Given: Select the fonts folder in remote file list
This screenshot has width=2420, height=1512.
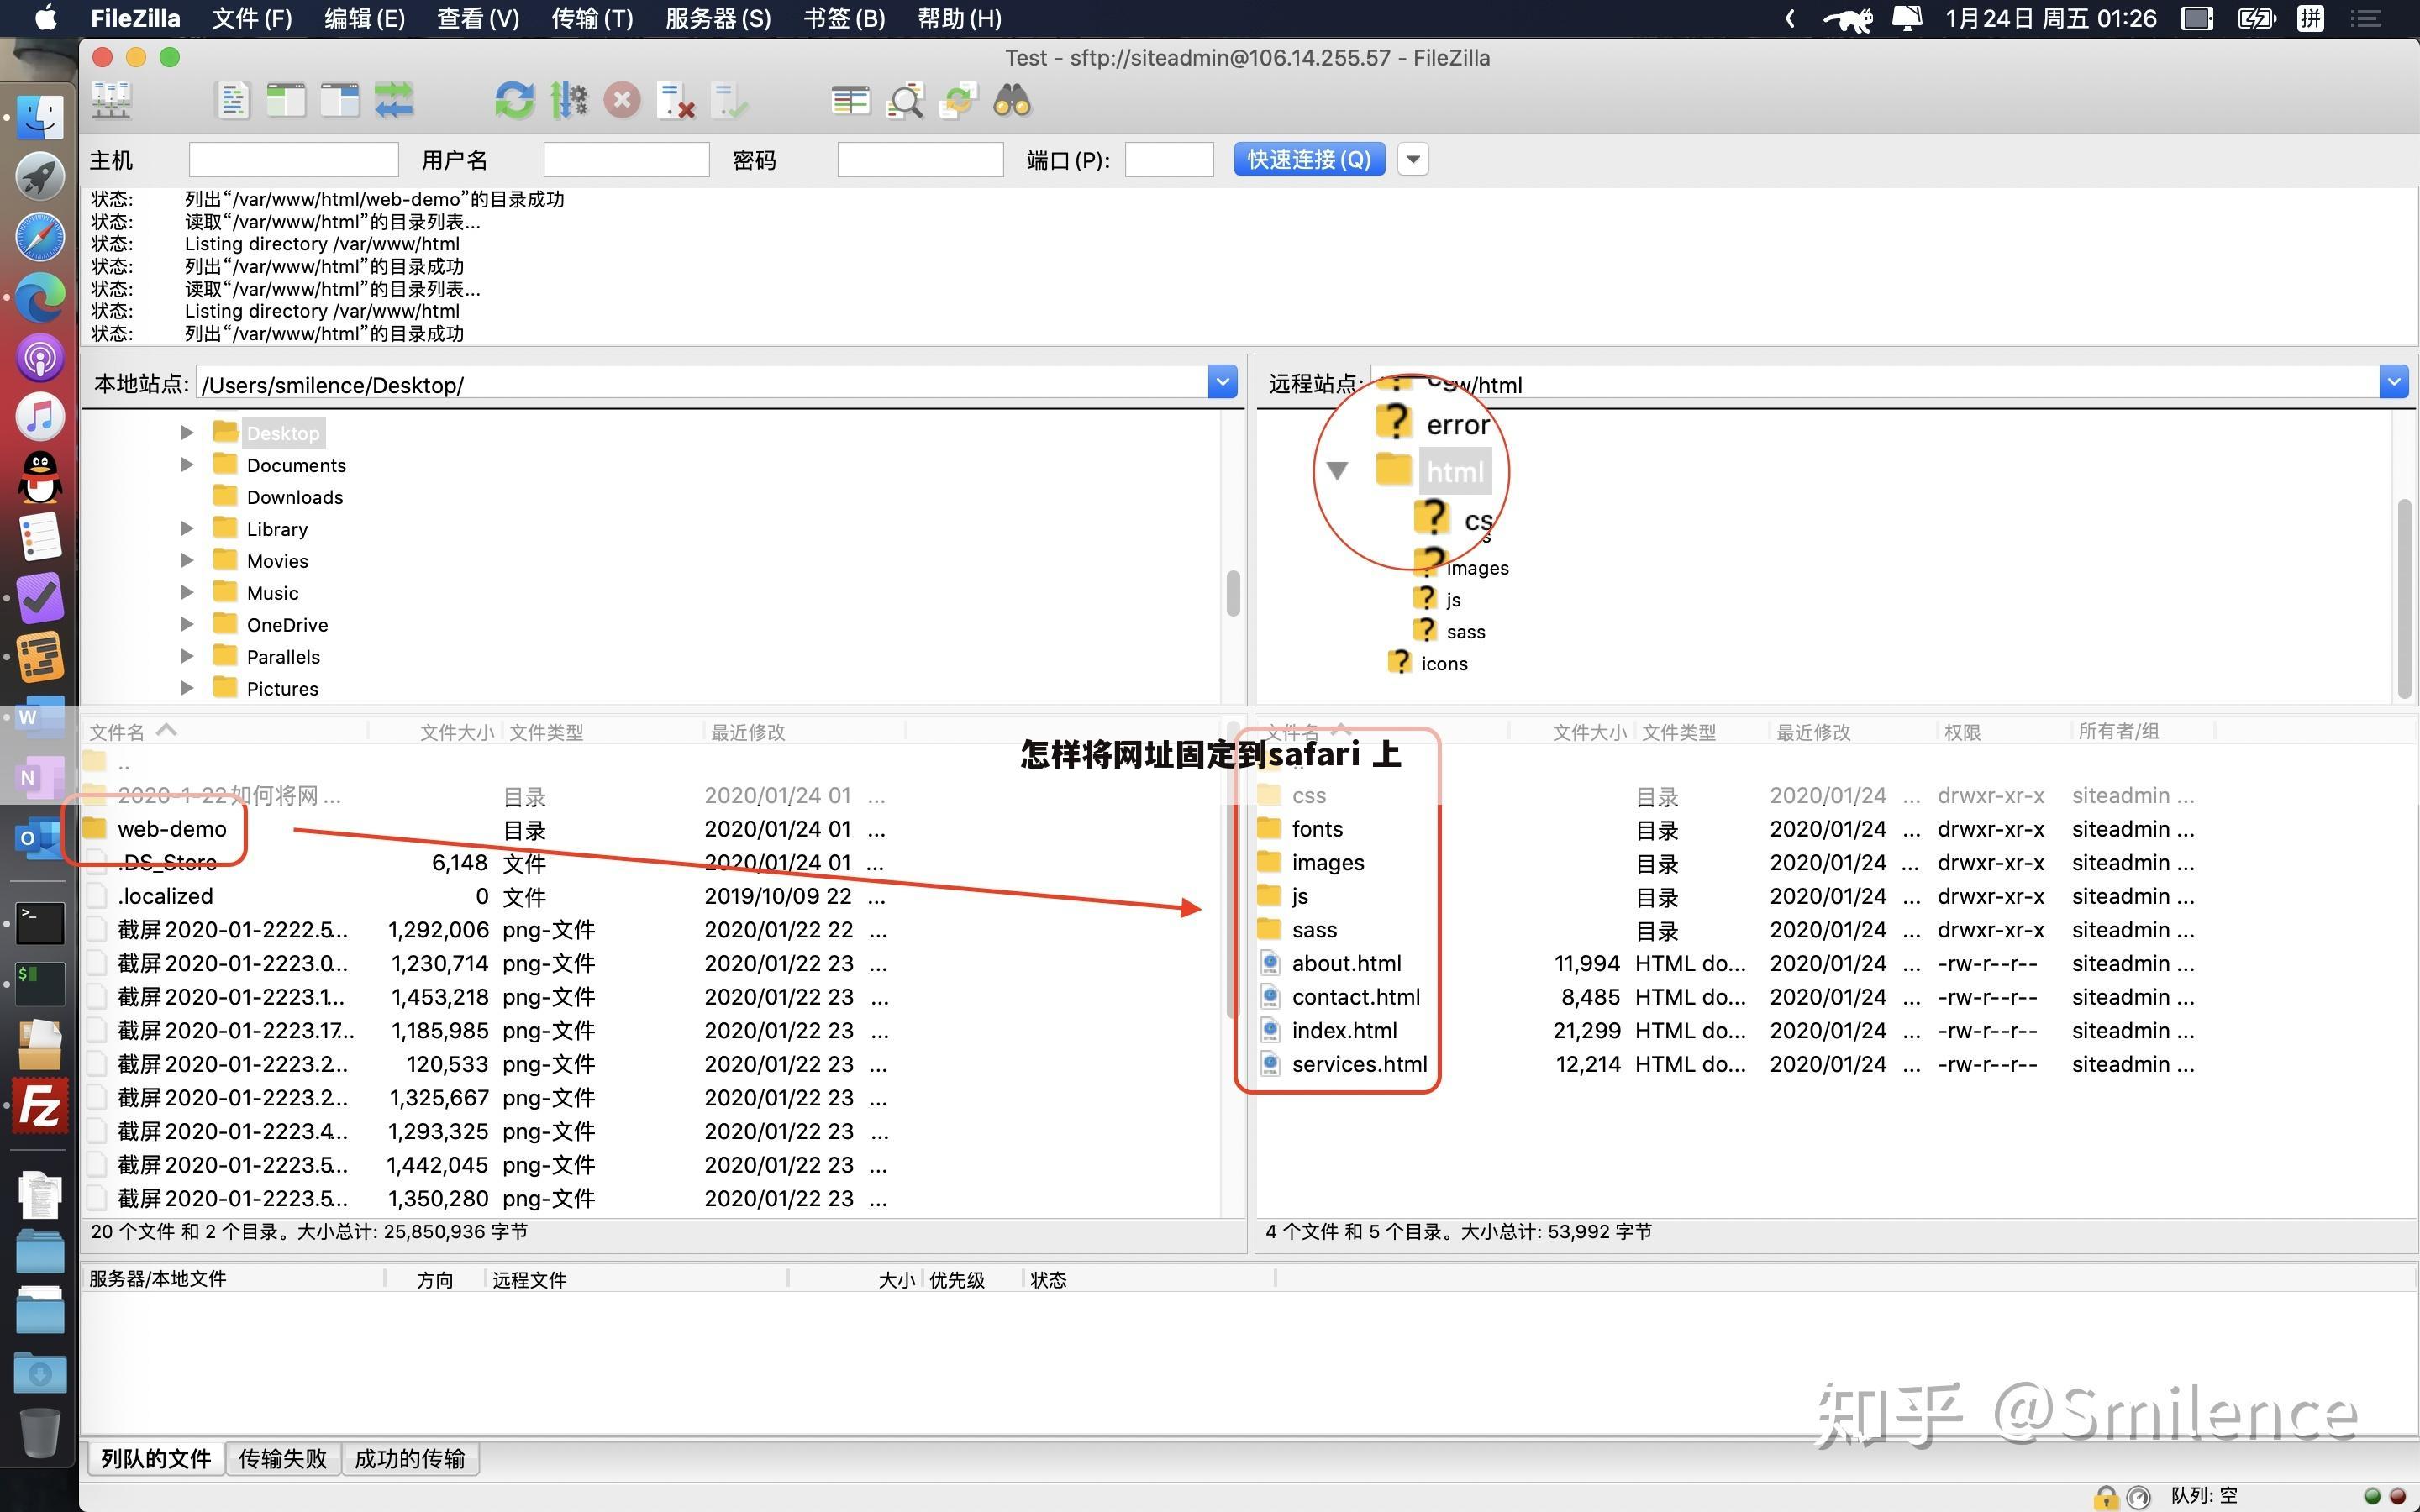Looking at the screenshot, I should click(1317, 829).
